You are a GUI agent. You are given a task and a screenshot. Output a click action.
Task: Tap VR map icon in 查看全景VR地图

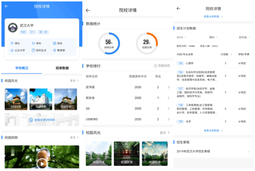pyautogui.click(x=31, y=120)
